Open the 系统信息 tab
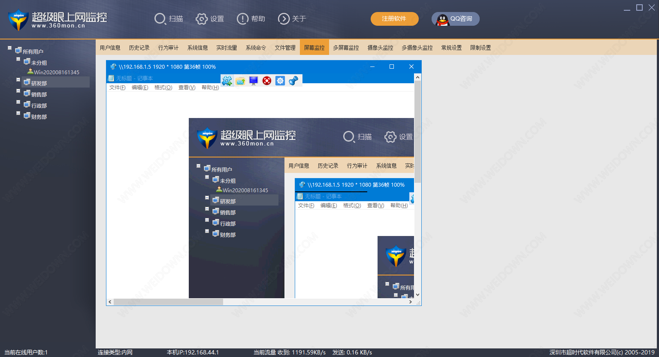Screen dimensions: 659x357 198,48
